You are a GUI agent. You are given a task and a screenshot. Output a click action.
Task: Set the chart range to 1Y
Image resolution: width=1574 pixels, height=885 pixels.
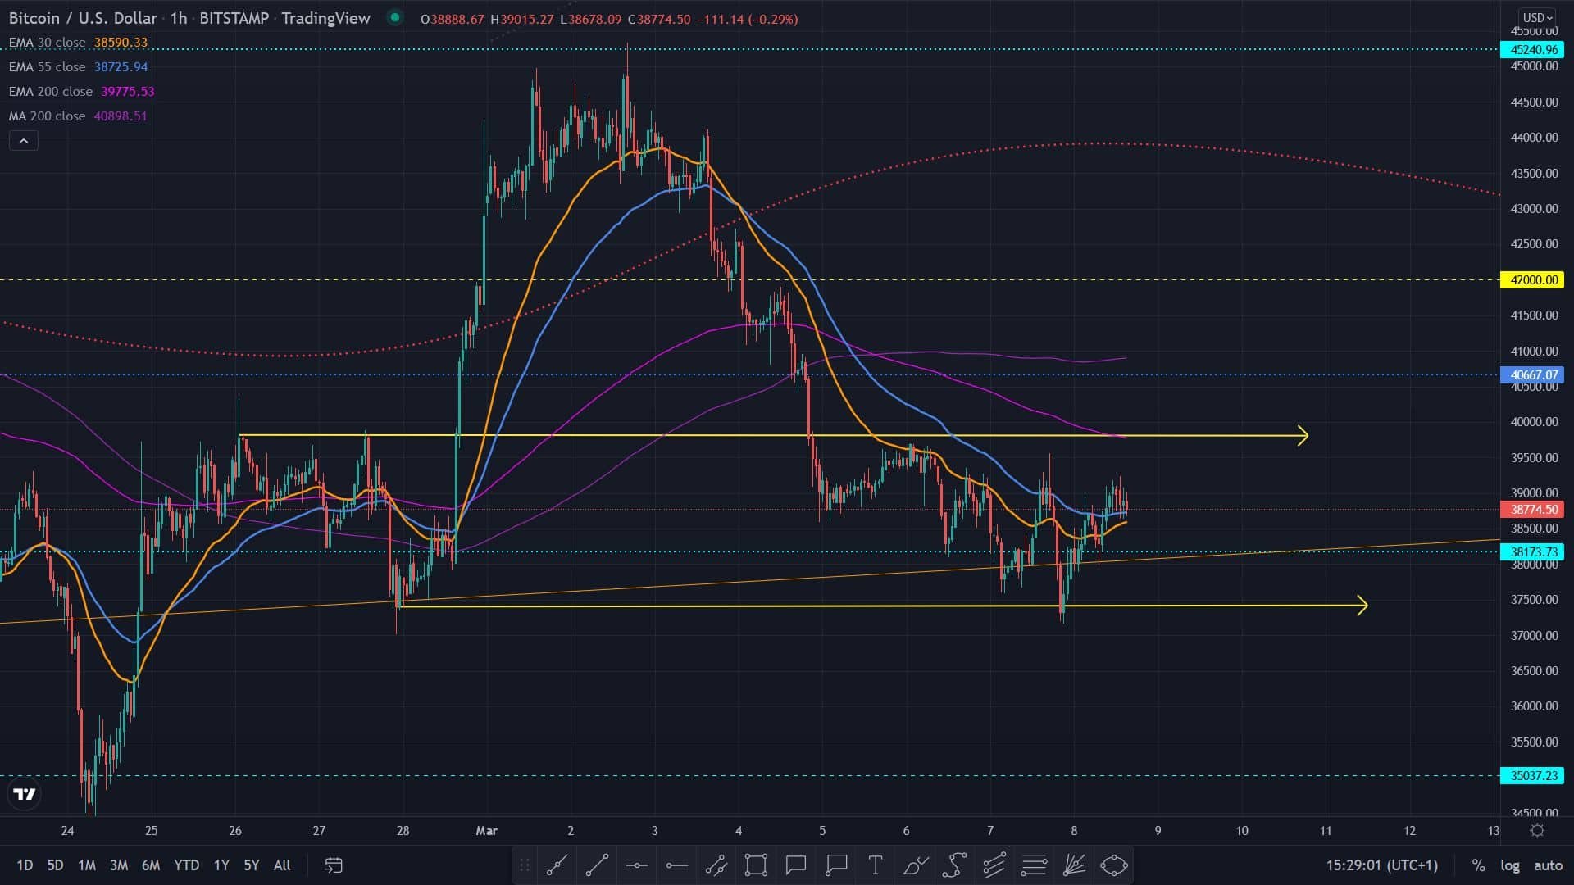221,865
